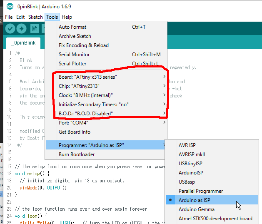Open the Edit menu
Viewport: 262px width, 224px height.
point(20,17)
